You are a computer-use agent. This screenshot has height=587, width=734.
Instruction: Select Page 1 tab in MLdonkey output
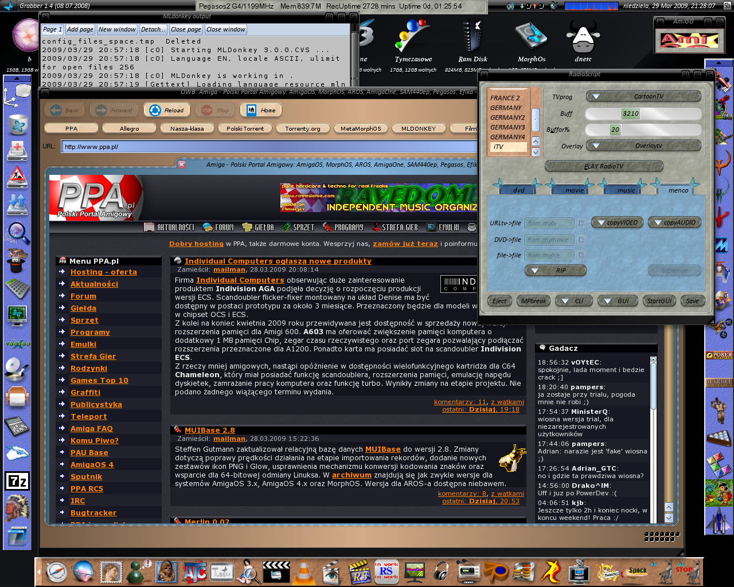point(52,29)
